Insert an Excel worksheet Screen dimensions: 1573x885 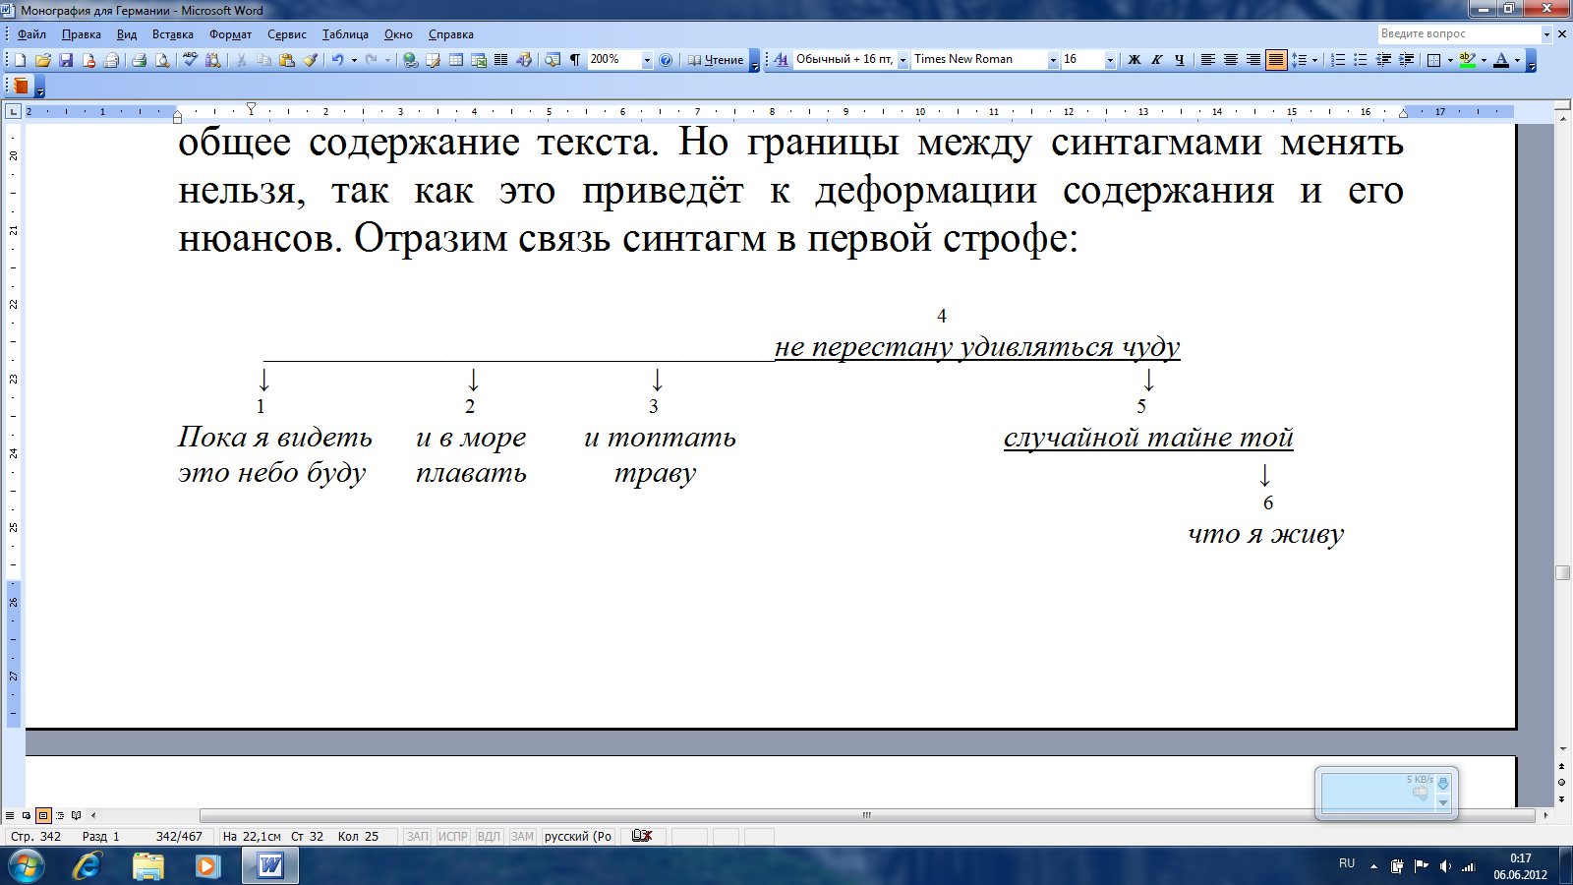coord(479,60)
